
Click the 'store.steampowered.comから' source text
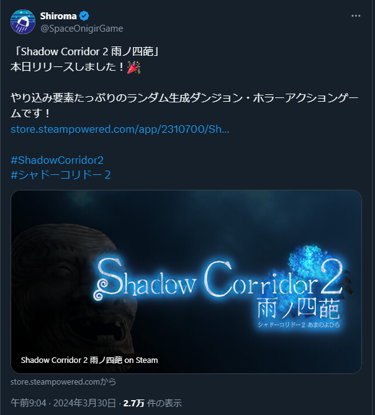point(63,382)
